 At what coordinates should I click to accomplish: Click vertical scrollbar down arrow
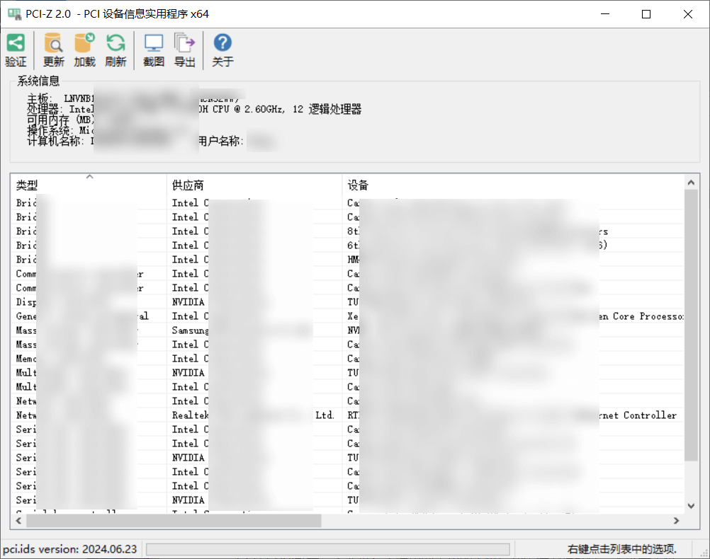691,506
